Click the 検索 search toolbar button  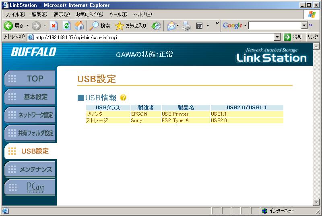[x=100, y=26]
